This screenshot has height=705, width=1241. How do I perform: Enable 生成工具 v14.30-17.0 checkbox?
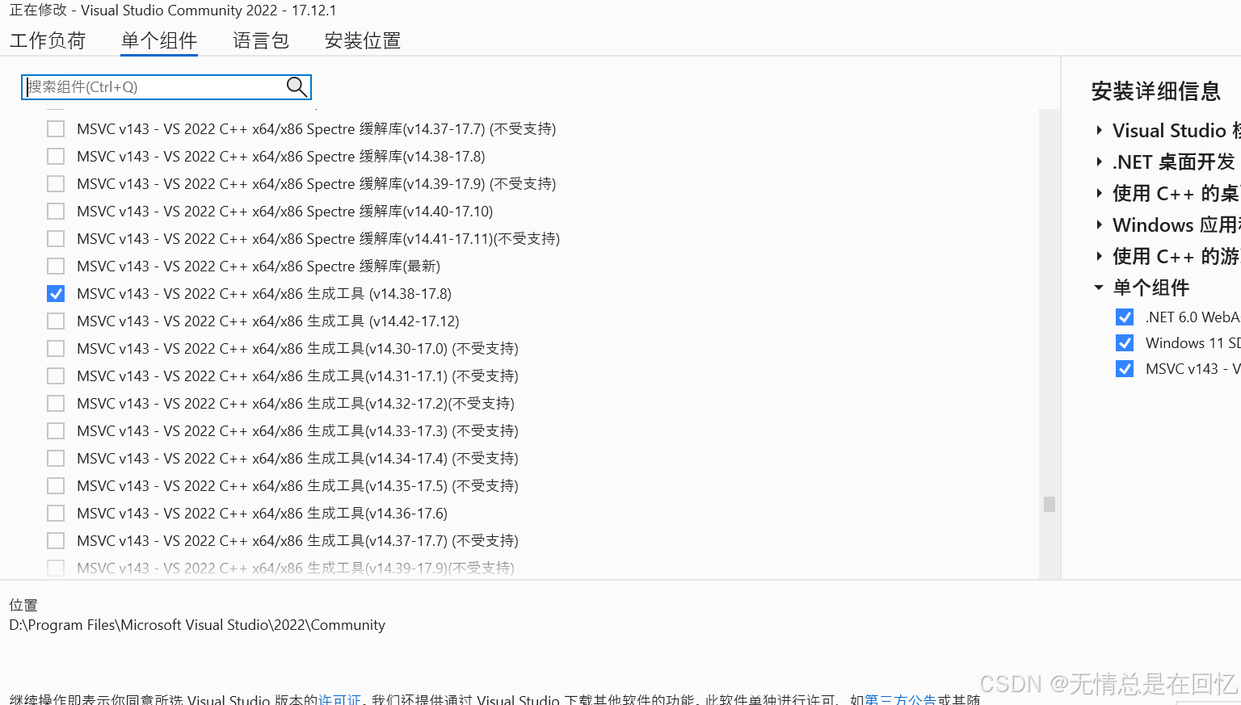(56, 349)
